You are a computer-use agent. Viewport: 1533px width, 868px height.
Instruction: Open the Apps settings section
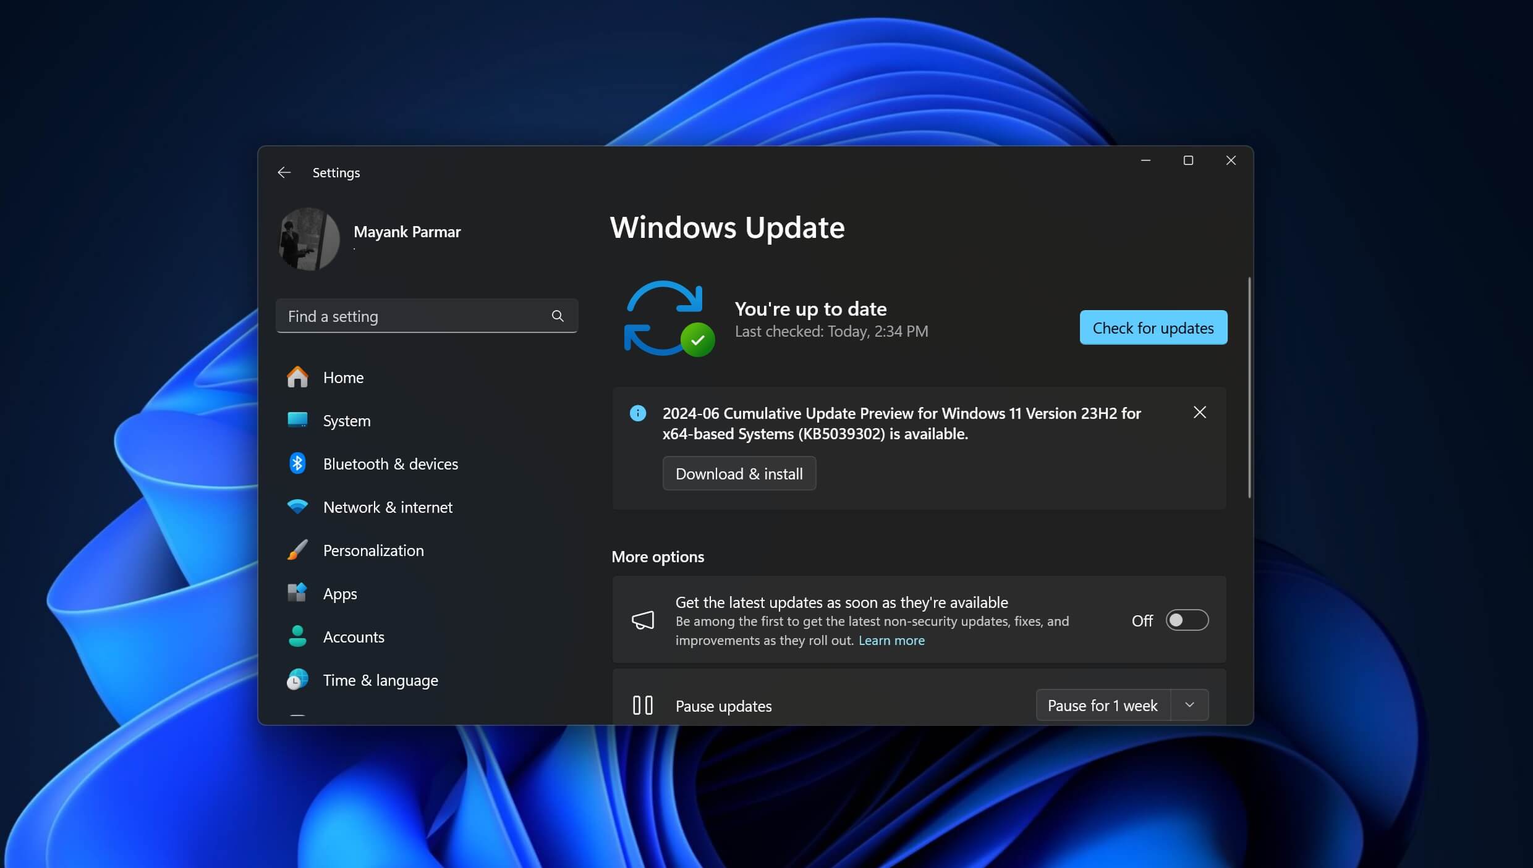(427, 594)
